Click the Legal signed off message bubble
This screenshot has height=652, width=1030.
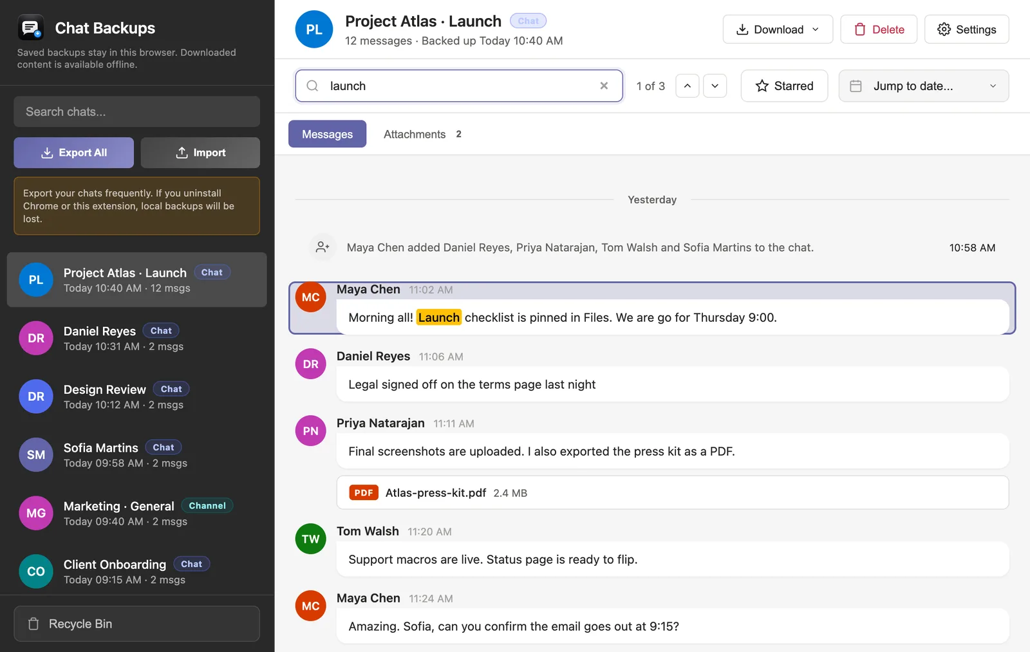pyautogui.click(x=673, y=384)
